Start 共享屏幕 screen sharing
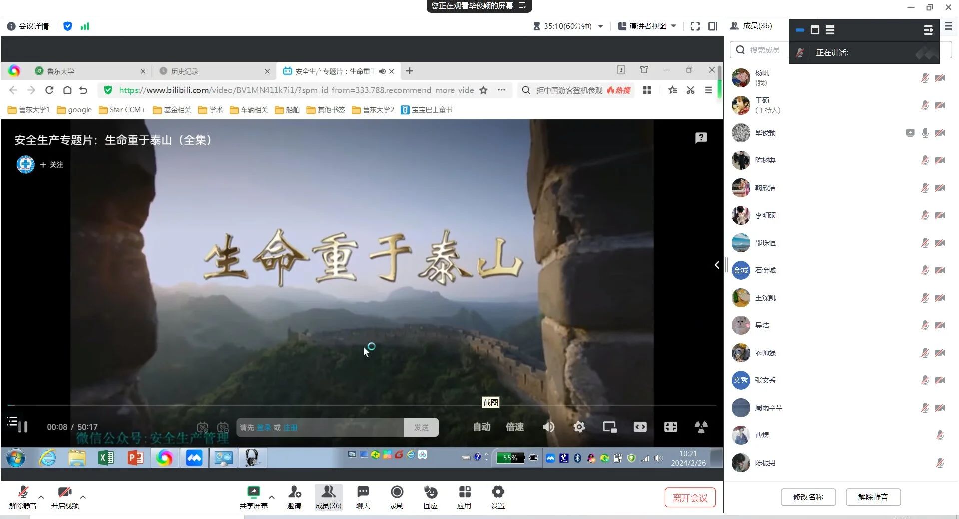This screenshot has width=959, height=519. (253, 497)
